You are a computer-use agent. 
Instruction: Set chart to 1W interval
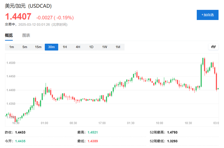pos(105,47)
